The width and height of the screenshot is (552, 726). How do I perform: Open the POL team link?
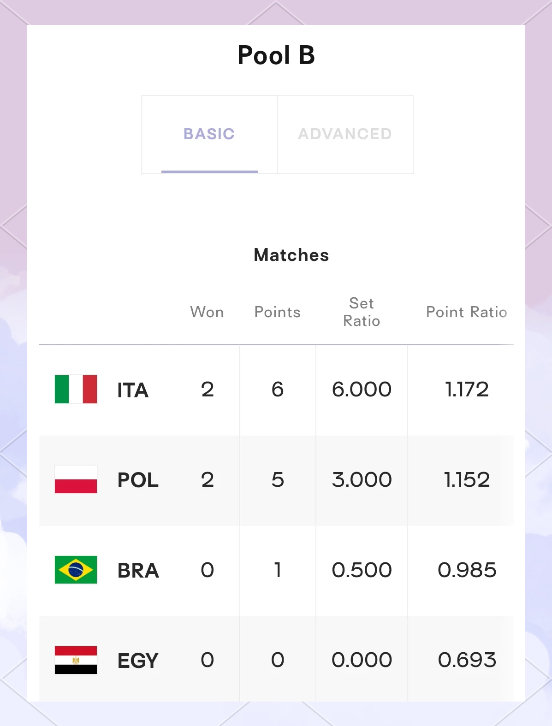pyautogui.click(x=138, y=480)
